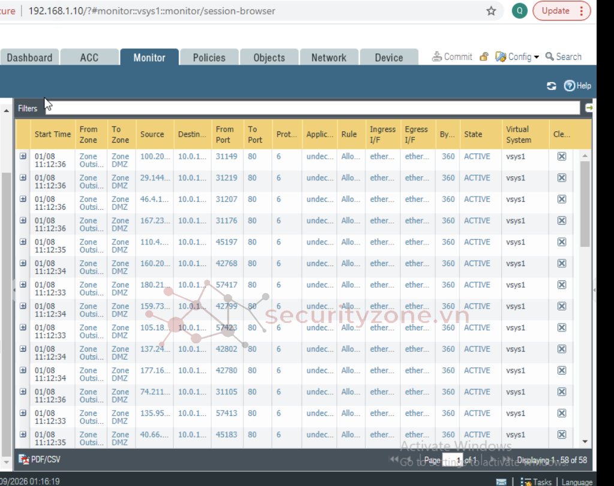Expand the session row with port 42768

pyautogui.click(x=23, y=264)
